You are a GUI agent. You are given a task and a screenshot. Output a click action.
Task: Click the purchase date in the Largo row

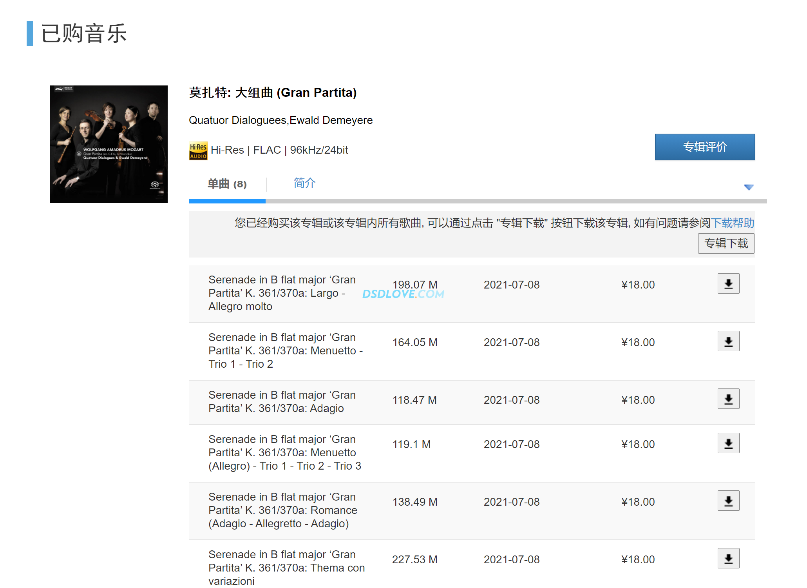tap(512, 285)
